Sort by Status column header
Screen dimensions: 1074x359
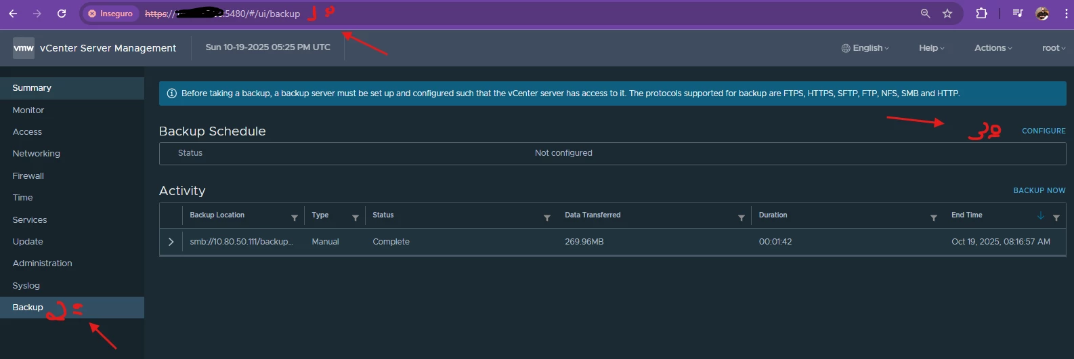pos(383,215)
